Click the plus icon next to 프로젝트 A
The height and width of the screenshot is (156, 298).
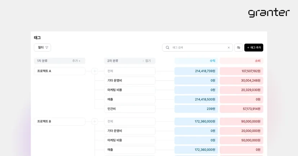tap(95, 71)
